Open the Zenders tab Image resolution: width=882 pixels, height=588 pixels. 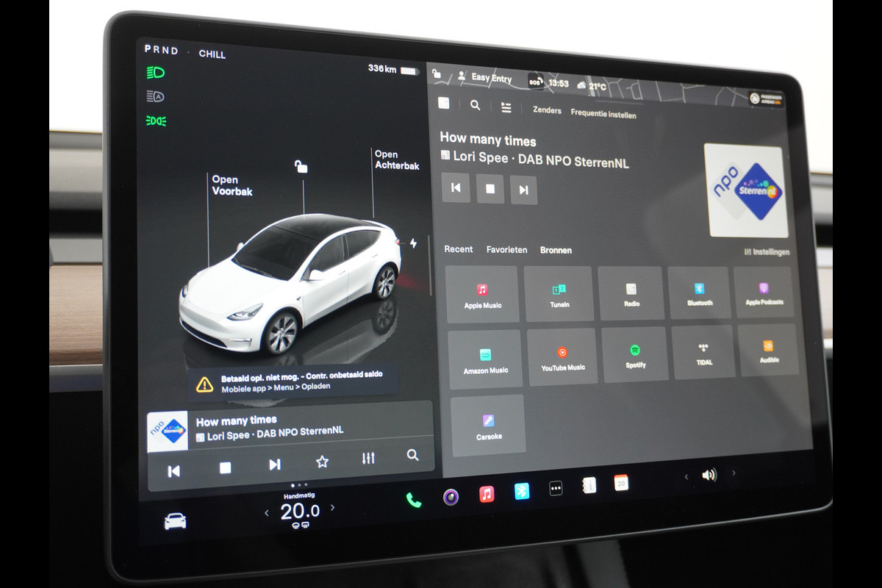tap(547, 110)
